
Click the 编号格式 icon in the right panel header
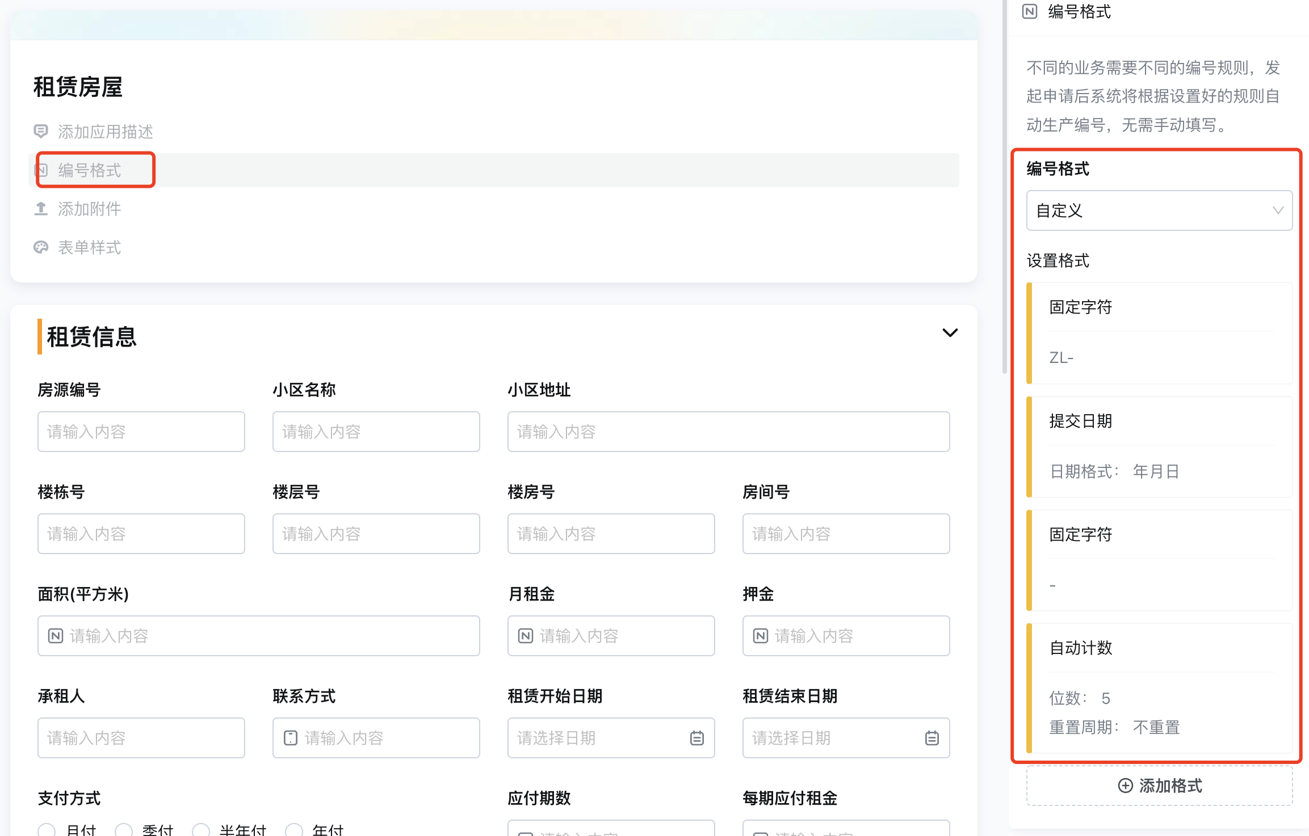click(x=1030, y=11)
